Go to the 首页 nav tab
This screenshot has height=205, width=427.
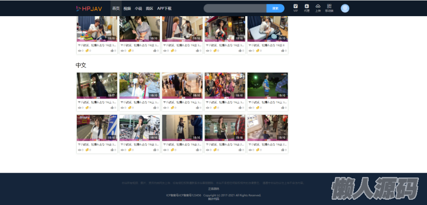(116, 9)
